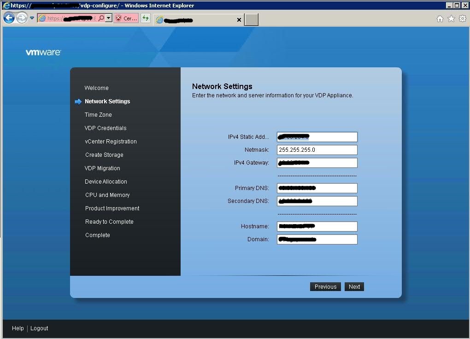
Task: Select Device Allocation step in sidebar
Action: click(106, 182)
